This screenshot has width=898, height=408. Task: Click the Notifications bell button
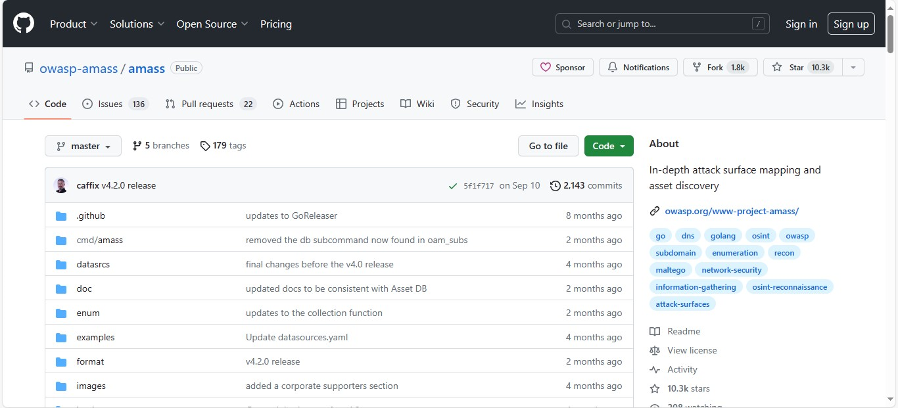click(x=638, y=67)
